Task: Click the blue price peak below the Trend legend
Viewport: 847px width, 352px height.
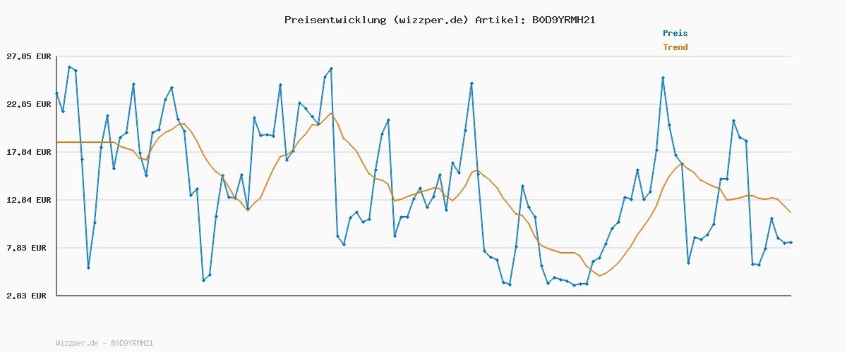Action: point(663,77)
